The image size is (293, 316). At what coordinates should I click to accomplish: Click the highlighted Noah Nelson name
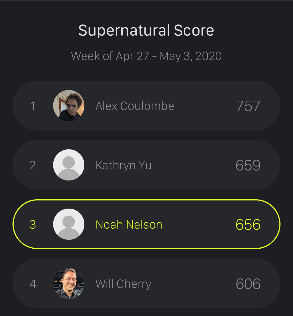[129, 225]
